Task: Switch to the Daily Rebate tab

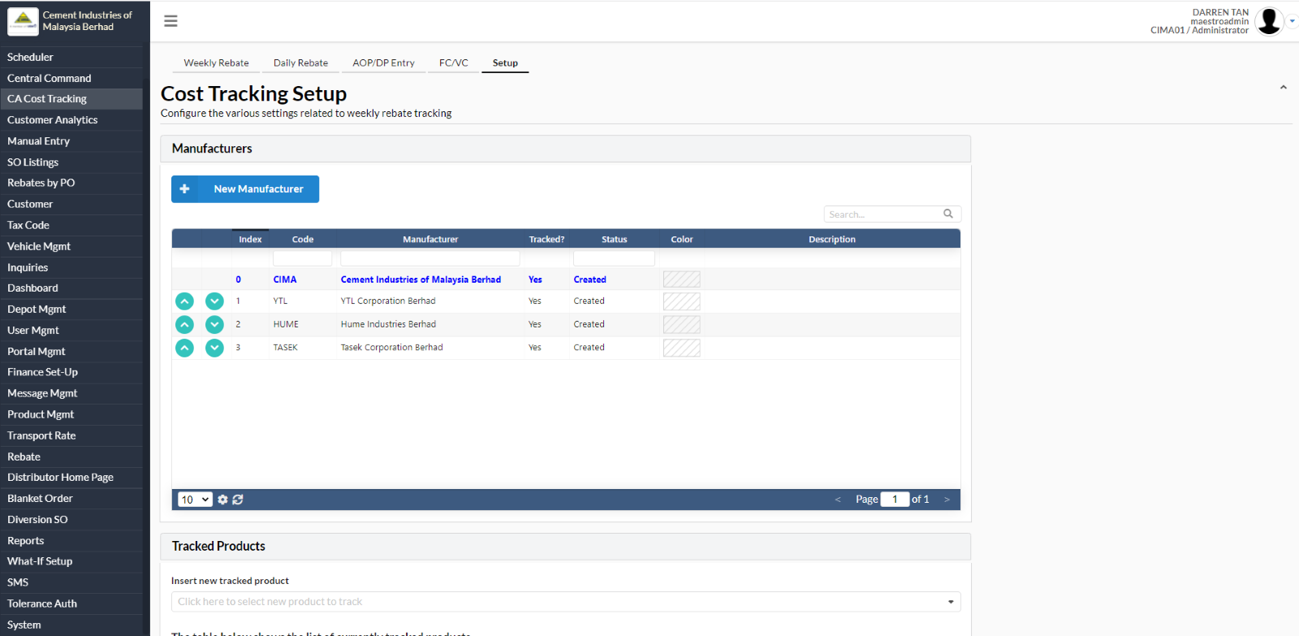Action: 300,63
